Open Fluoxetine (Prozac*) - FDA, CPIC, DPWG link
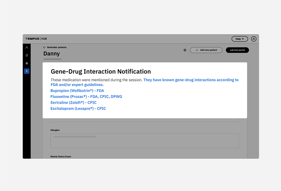Image resolution: width=281 pixels, height=191 pixels. pyautogui.click(x=86, y=97)
